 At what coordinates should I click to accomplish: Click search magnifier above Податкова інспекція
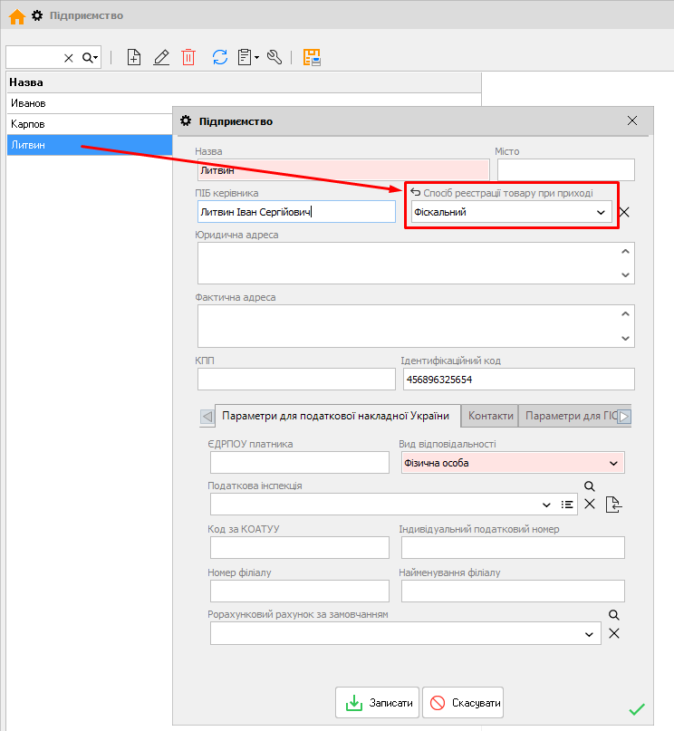pyautogui.click(x=589, y=486)
